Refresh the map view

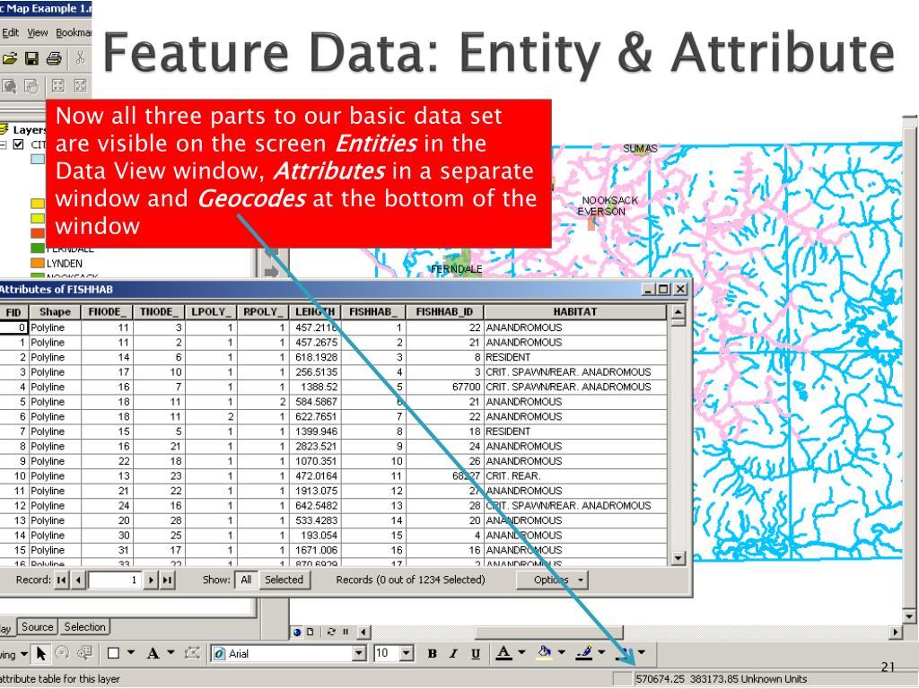pos(331,632)
